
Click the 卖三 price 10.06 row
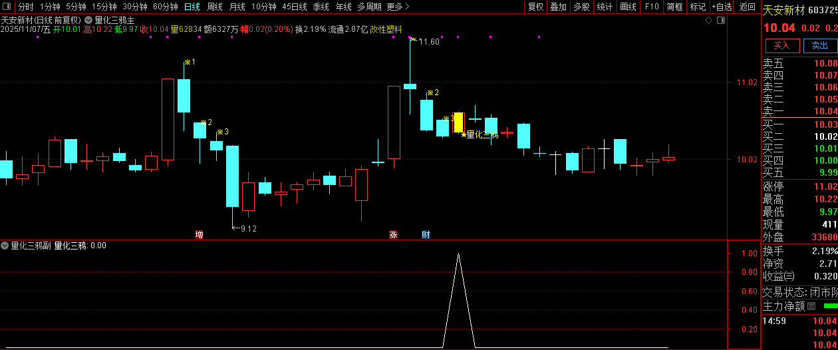click(x=800, y=87)
